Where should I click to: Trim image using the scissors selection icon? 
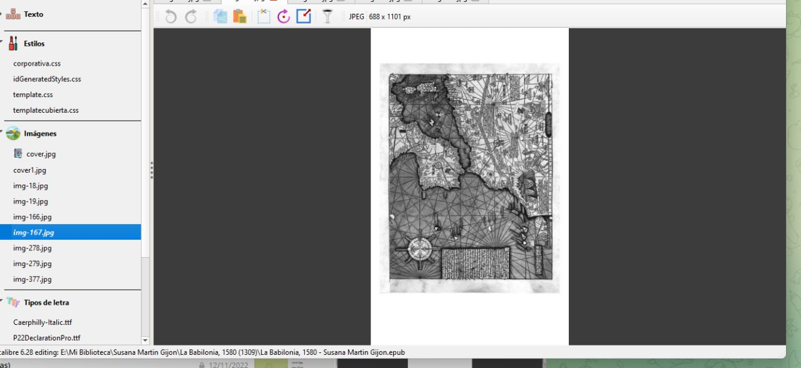[x=263, y=16]
